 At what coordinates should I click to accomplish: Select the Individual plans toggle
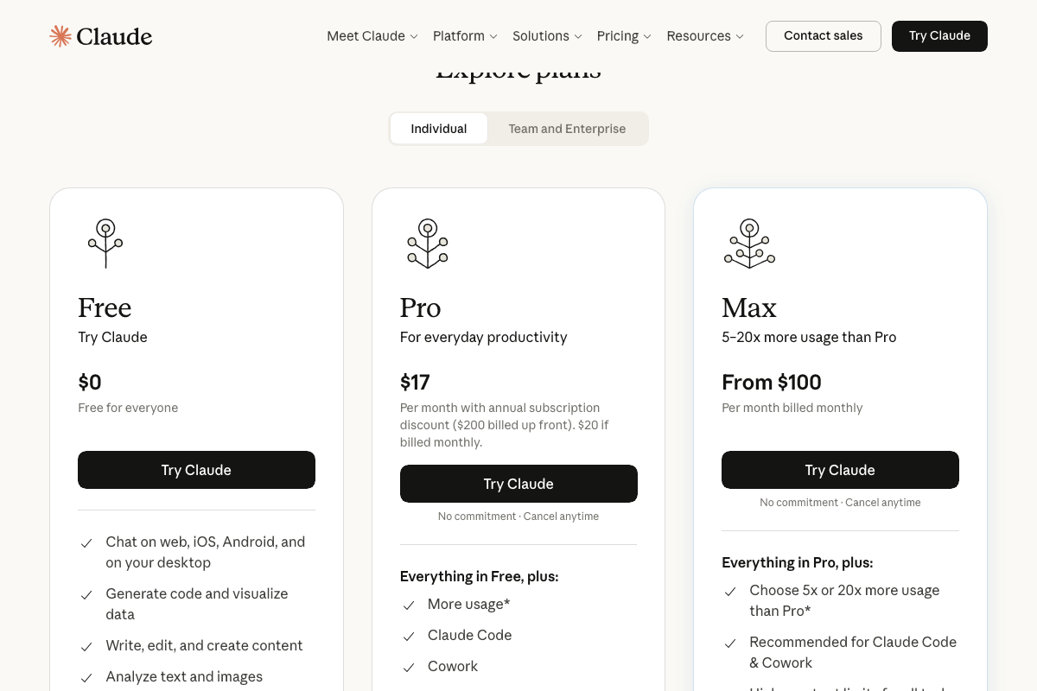(439, 128)
